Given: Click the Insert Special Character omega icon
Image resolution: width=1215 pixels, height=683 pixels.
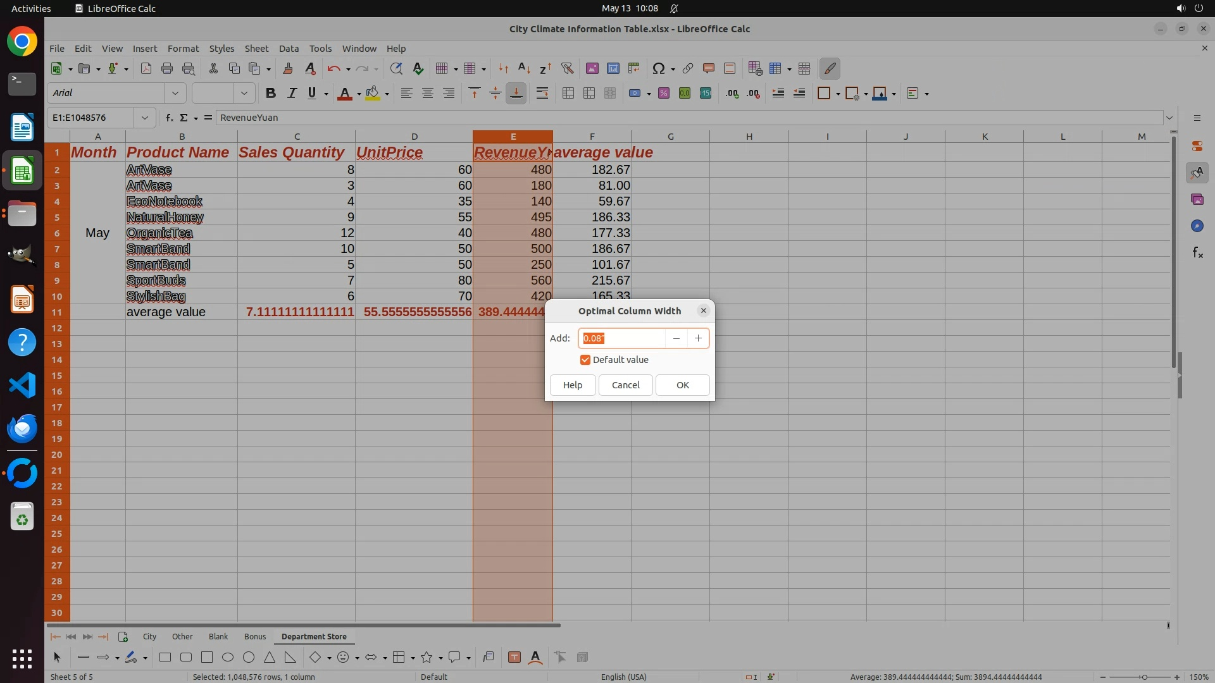Looking at the screenshot, I should click(x=658, y=68).
